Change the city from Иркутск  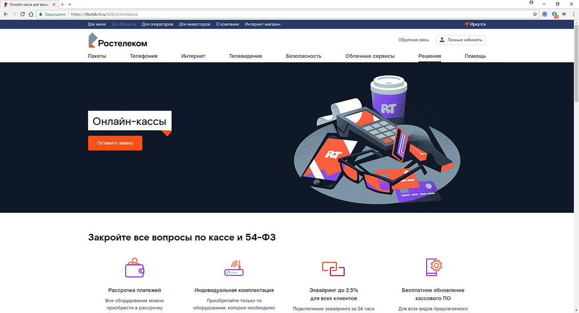pos(478,24)
